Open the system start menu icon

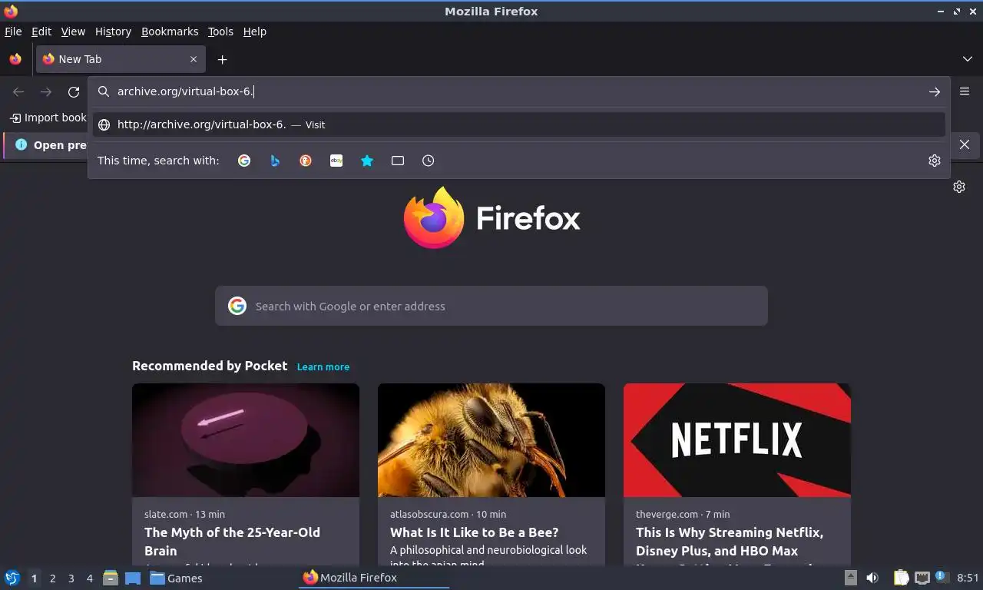coord(12,578)
